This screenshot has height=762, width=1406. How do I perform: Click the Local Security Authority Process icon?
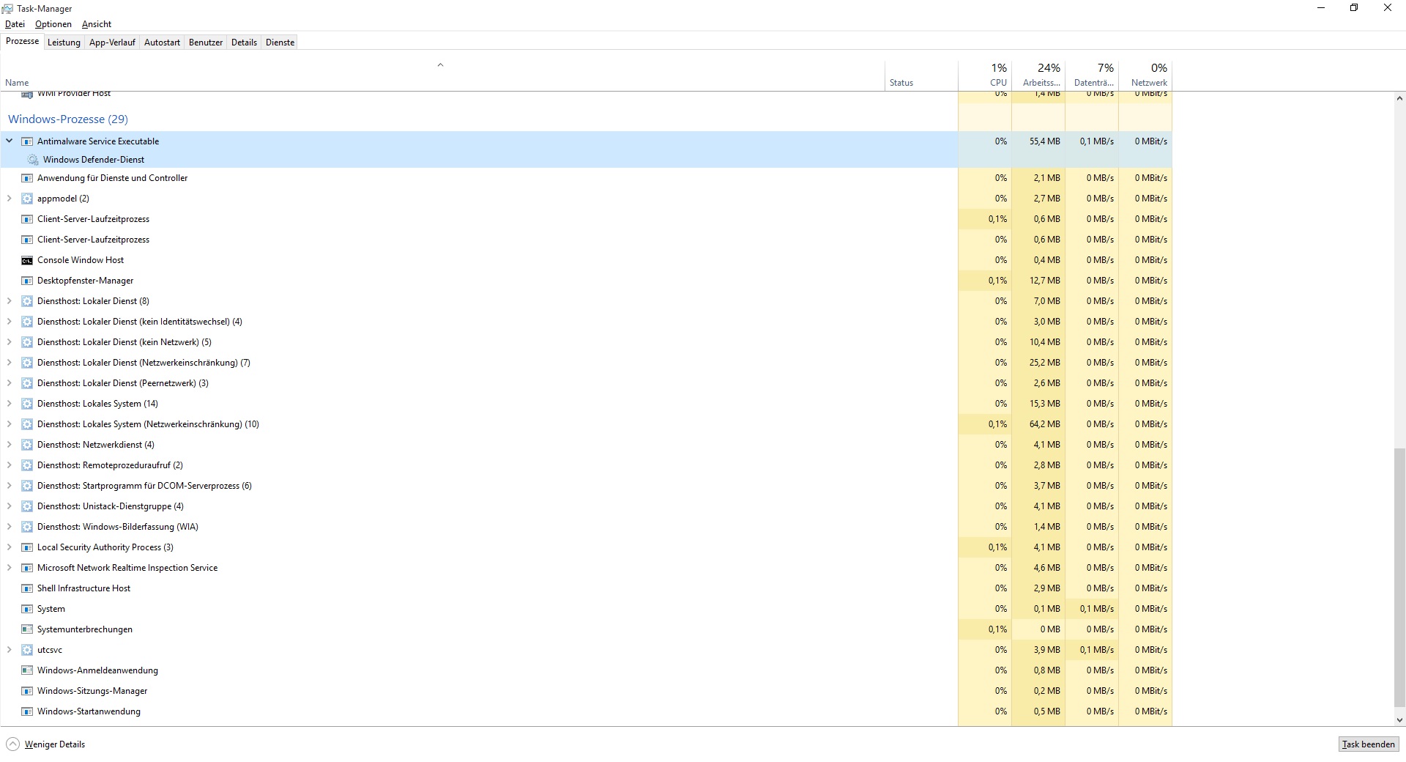pos(27,547)
